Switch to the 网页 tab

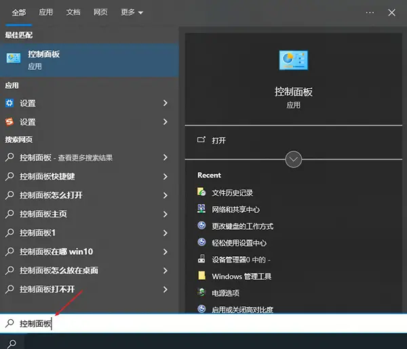(100, 12)
